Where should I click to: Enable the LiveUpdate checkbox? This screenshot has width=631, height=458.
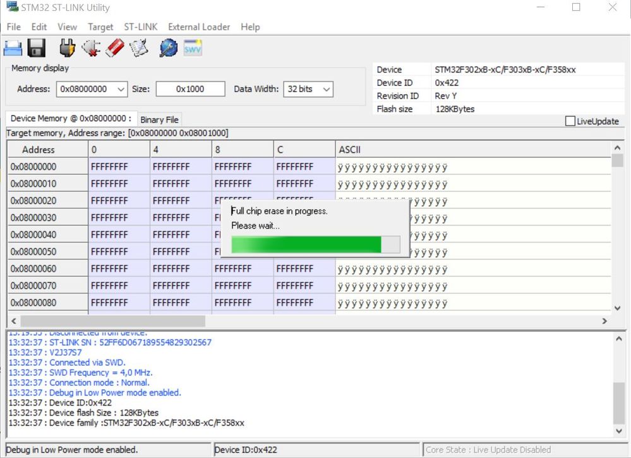[570, 121]
